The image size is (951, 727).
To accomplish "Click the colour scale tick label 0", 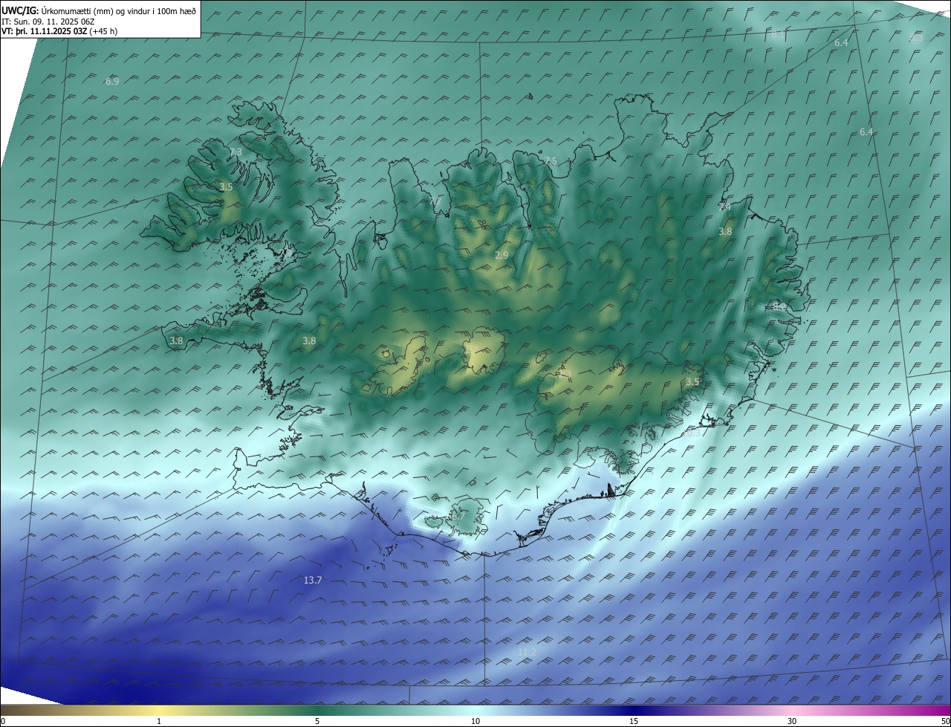I will tap(3, 721).
